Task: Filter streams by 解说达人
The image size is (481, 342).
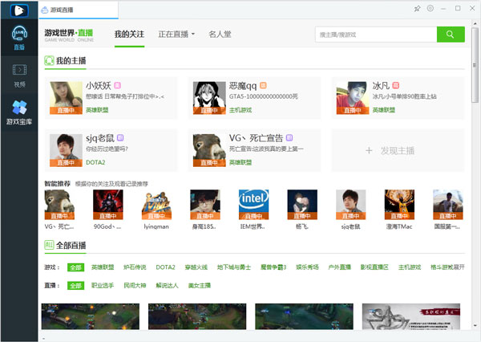Action: coord(168,286)
